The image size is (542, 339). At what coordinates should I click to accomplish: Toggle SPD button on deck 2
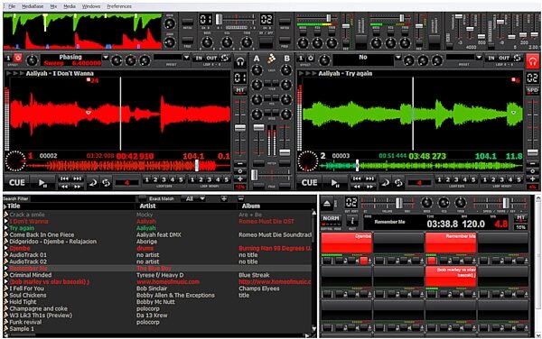pos(532,91)
